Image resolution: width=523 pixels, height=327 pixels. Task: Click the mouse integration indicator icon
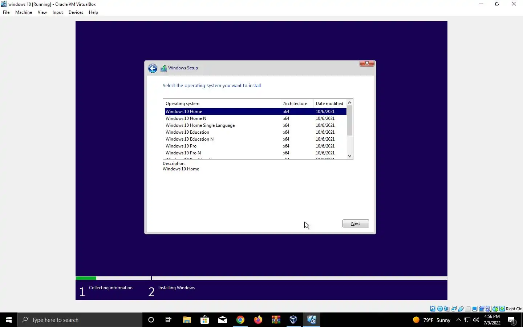pos(495,309)
